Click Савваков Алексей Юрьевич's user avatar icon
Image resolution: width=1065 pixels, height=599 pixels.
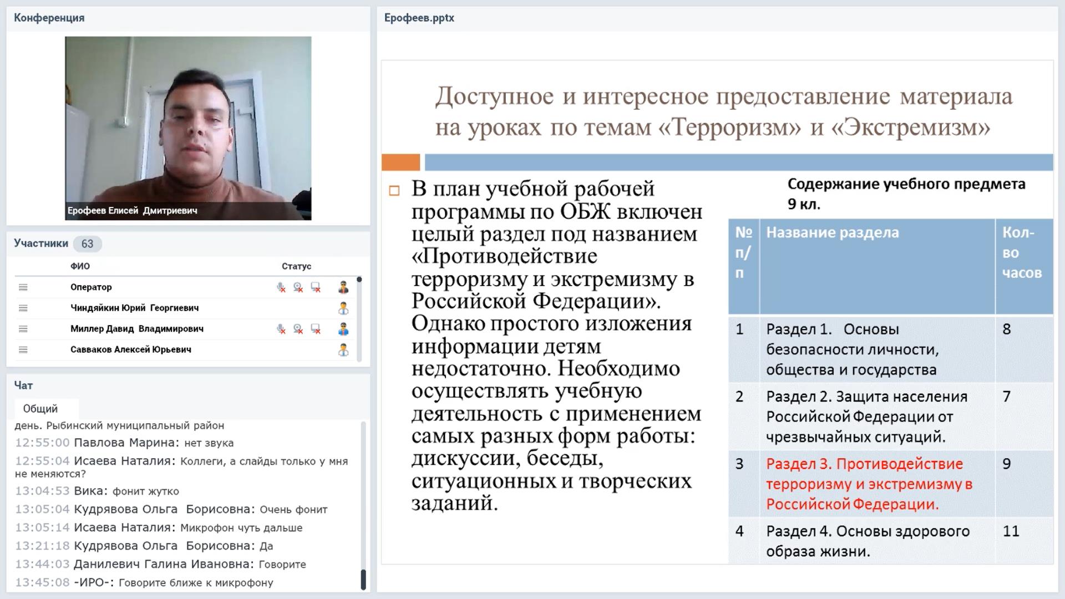[343, 349]
